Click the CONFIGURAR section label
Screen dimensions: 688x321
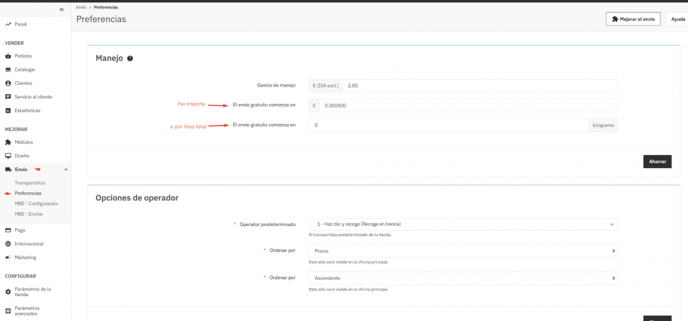click(20, 276)
